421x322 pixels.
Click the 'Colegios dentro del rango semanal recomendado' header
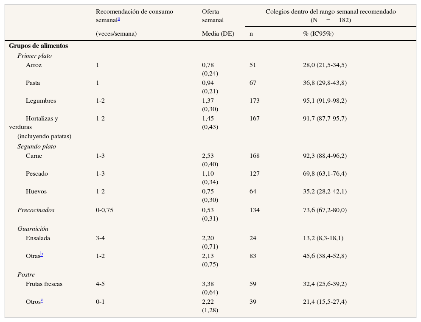point(331,11)
